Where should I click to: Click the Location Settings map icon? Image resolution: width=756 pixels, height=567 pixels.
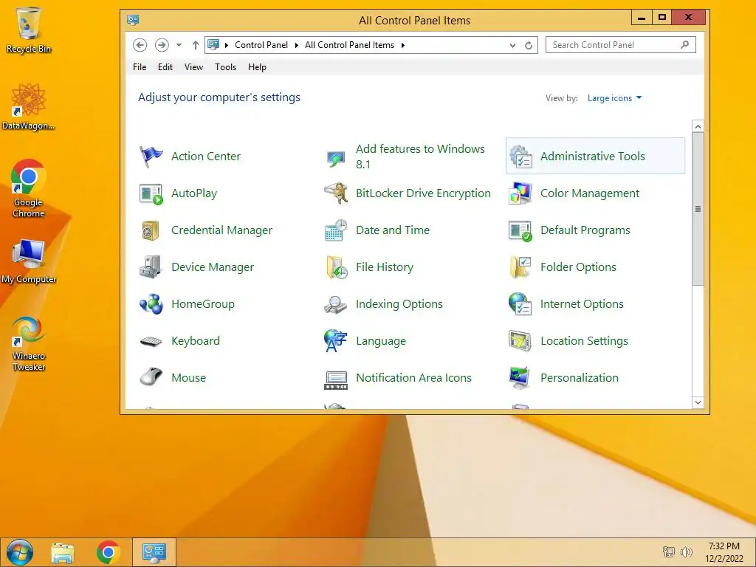pos(520,341)
